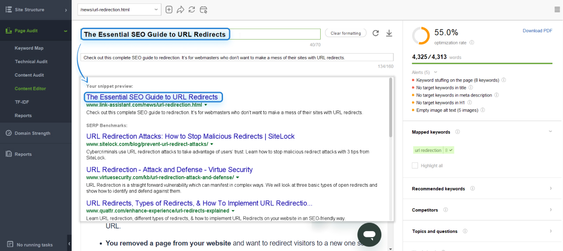
Task: Click the download icon beside title field
Action: click(389, 33)
